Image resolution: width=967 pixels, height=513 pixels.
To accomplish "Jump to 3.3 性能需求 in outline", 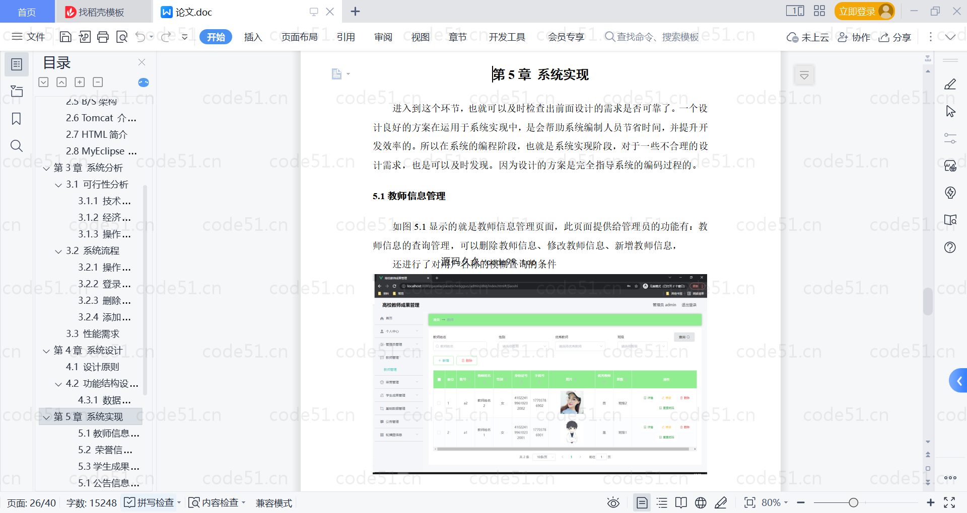I will click(93, 334).
